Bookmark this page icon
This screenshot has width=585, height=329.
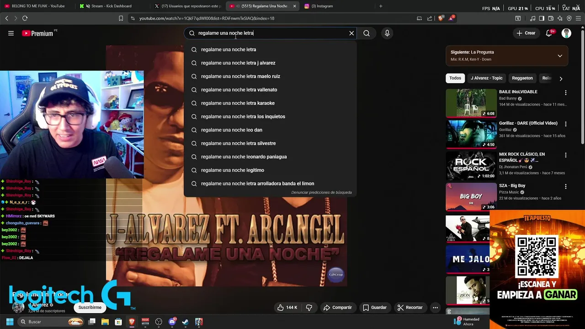coord(121,18)
